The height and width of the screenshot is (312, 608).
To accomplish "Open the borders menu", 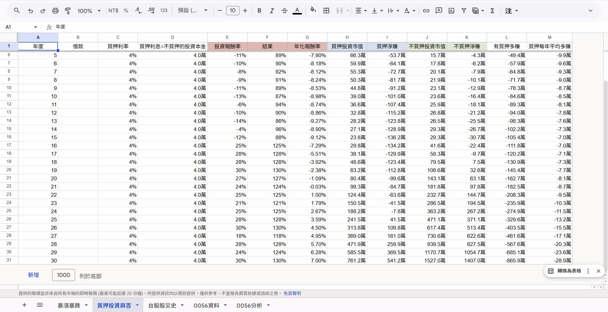I will pyautogui.click(x=326, y=11).
